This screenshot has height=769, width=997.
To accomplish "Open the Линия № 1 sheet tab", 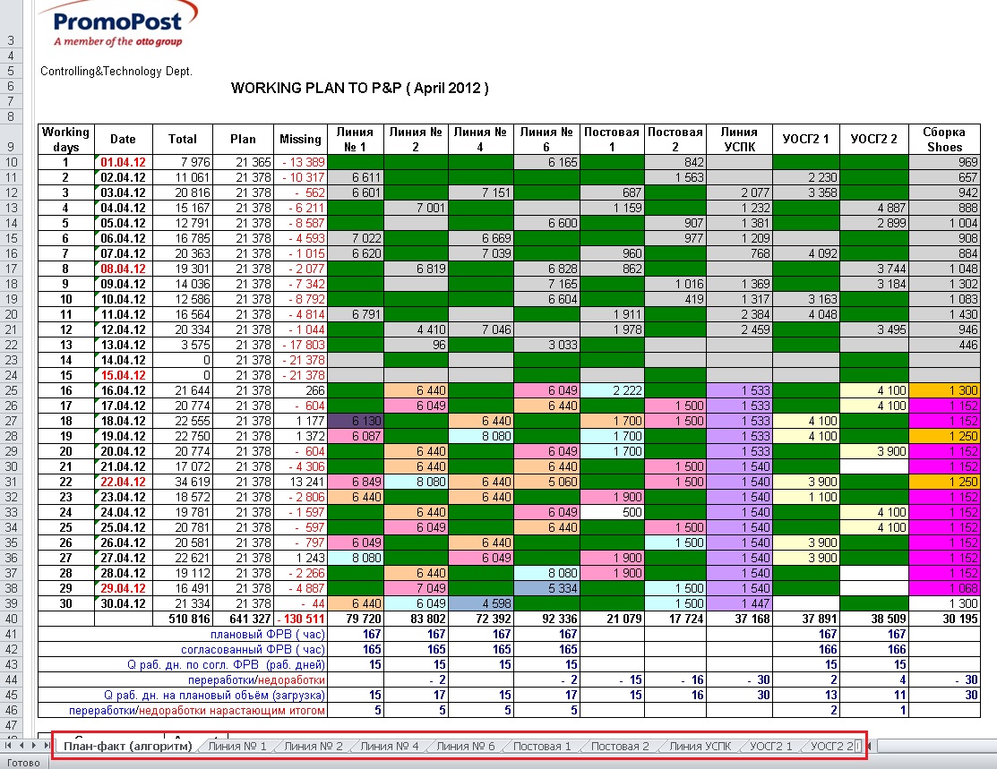I will click(x=237, y=746).
